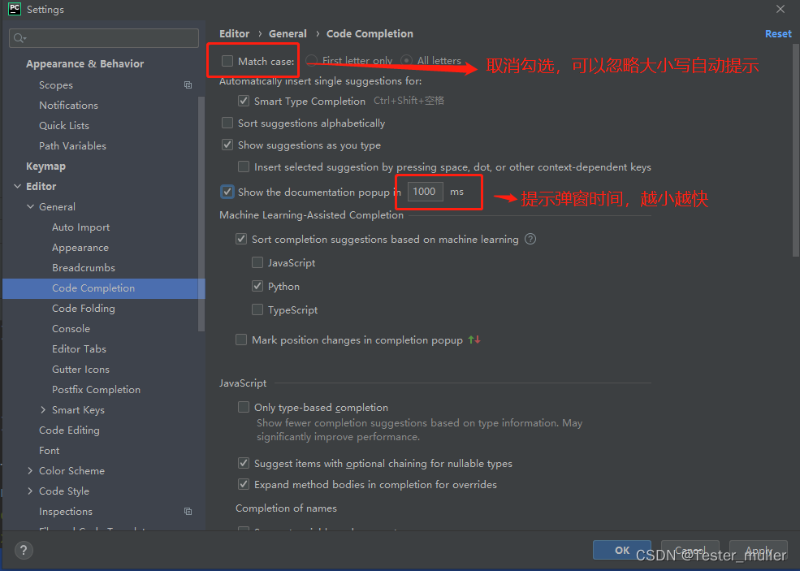This screenshot has width=800, height=571.
Task: Expand the Color Scheme node
Action: click(30, 470)
